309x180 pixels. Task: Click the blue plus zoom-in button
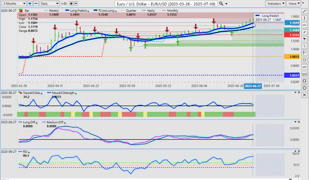pos(30,4)
